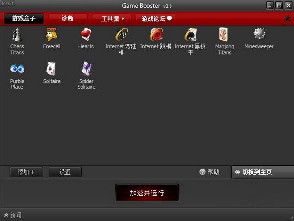Expand the 新闻 news panel
This screenshot has width=294, height=221.
pos(13,215)
